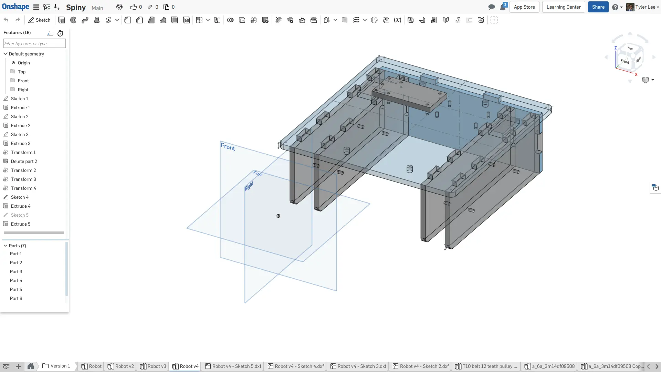Click the Share button
This screenshot has width=661, height=372.
598,7
